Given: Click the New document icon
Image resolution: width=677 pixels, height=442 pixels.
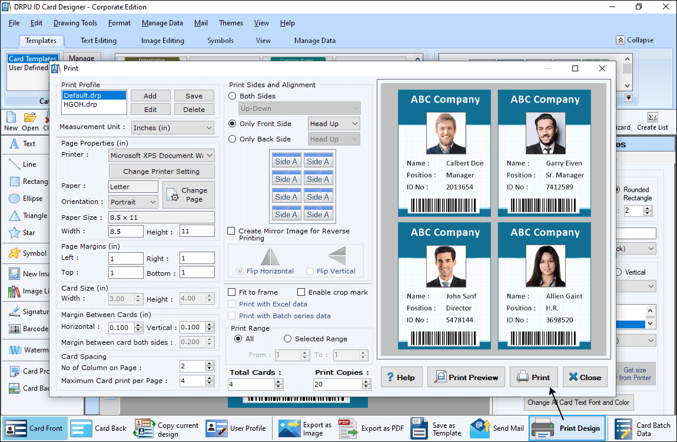Looking at the screenshot, I should (x=11, y=121).
